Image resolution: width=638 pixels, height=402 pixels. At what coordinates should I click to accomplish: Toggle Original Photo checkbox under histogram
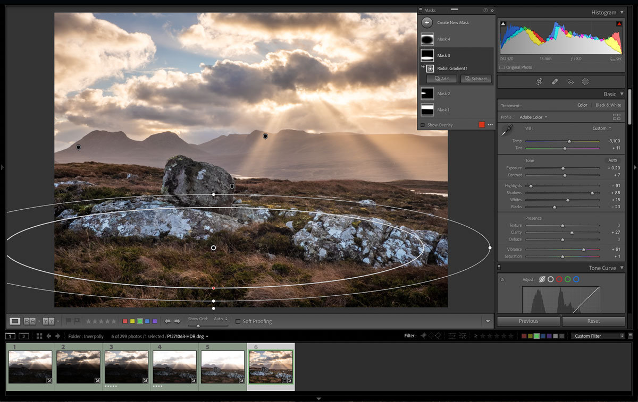tap(502, 67)
